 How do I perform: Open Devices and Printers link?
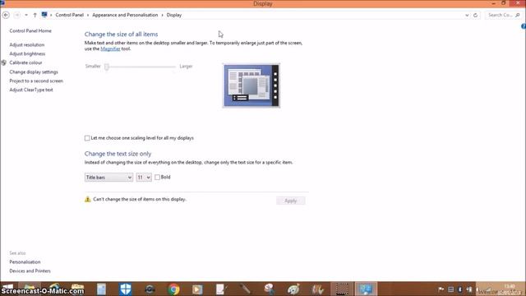point(30,271)
